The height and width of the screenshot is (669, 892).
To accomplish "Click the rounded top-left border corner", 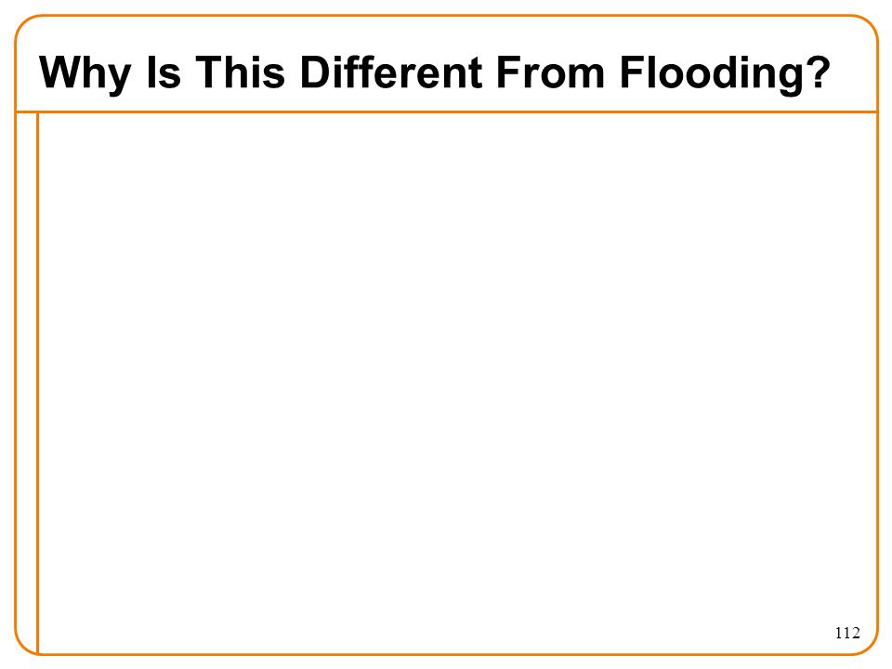I will coord(24,25).
